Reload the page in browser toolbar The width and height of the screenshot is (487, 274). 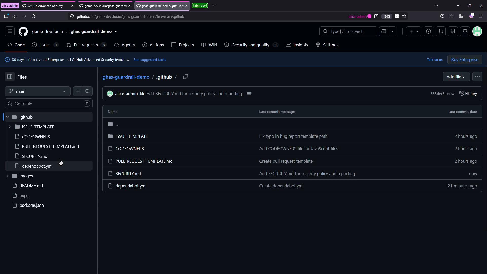[33, 16]
